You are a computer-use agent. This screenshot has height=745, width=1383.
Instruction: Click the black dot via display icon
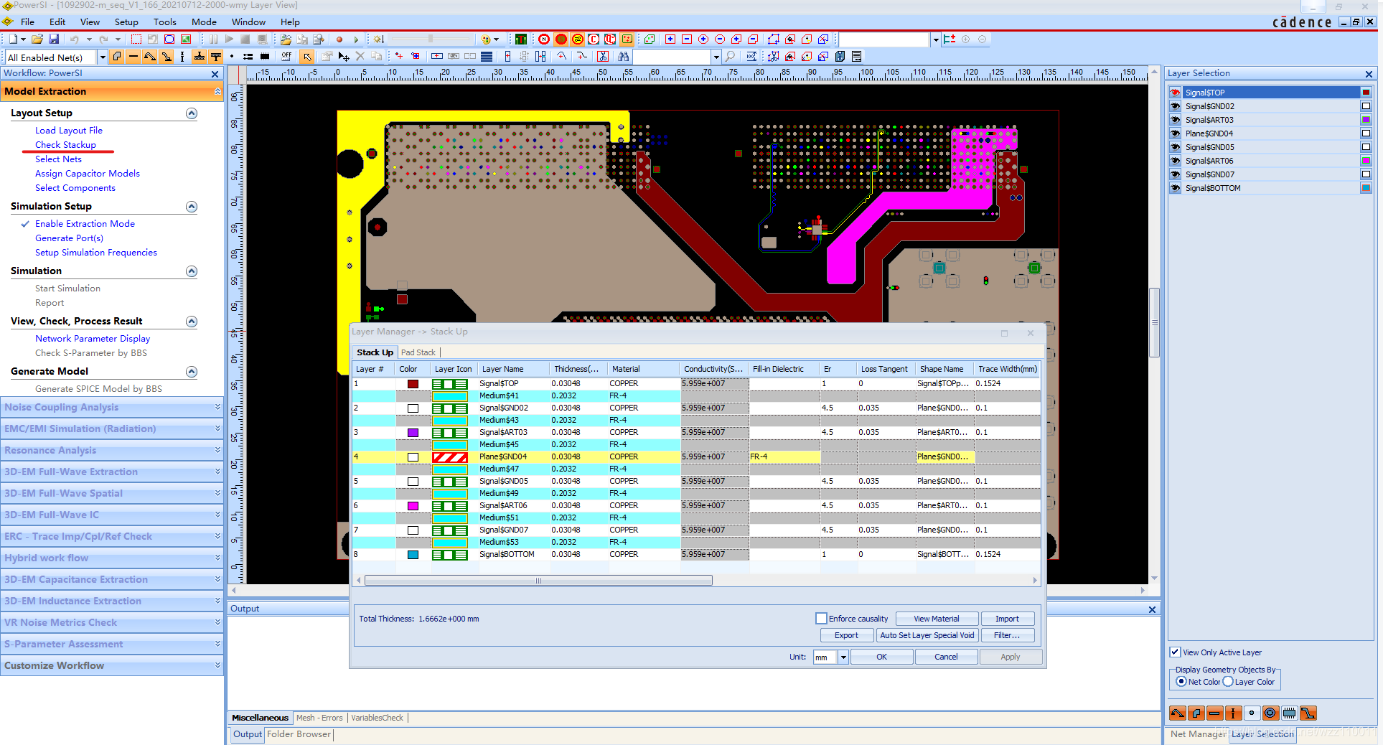click(232, 56)
